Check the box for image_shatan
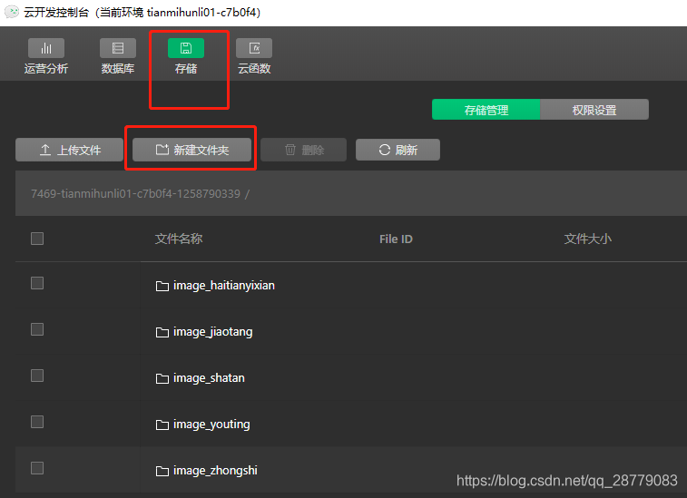 click(x=37, y=376)
